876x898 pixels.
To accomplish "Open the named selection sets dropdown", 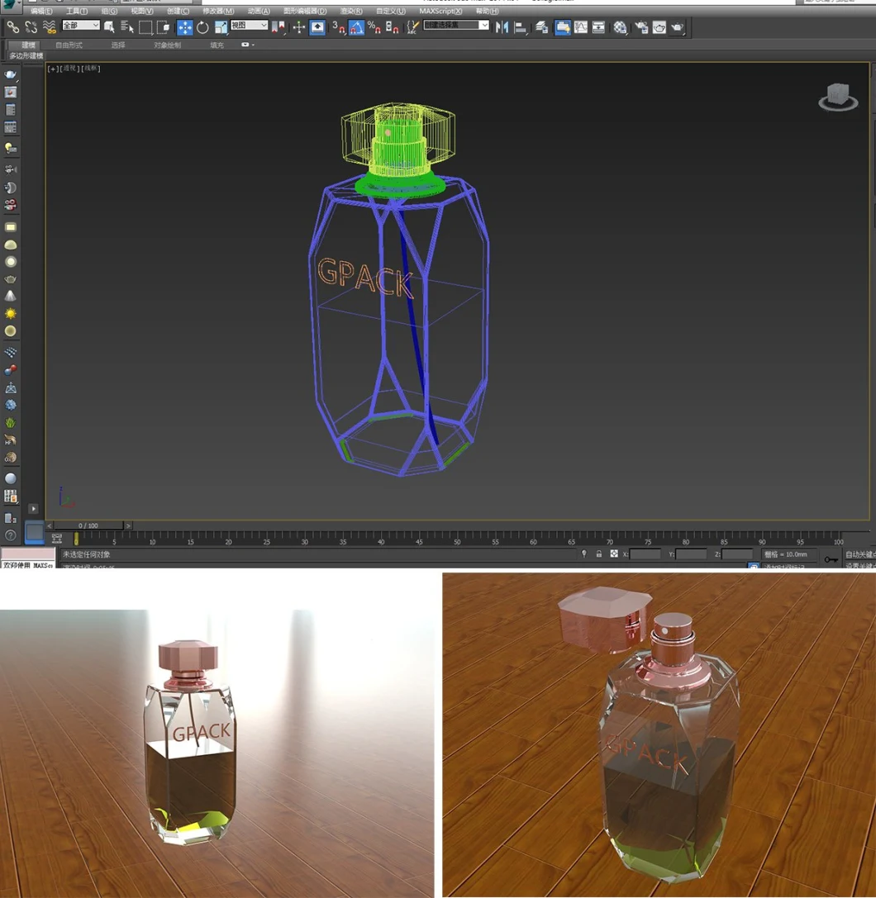I will (456, 26).
